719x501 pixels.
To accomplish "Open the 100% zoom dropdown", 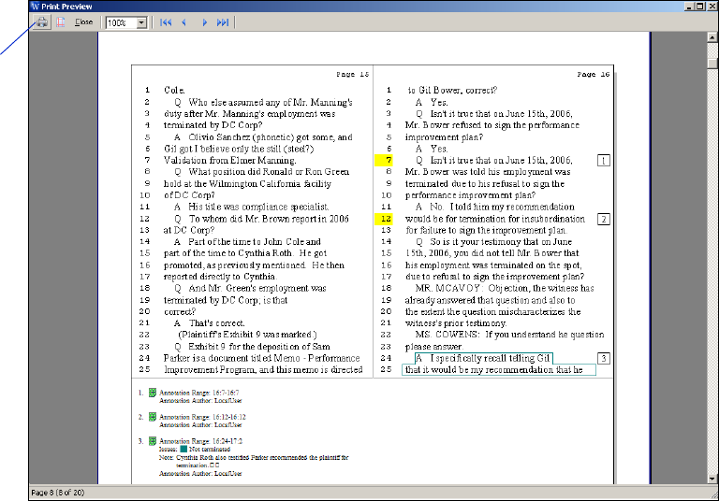I will click(141, 21).
